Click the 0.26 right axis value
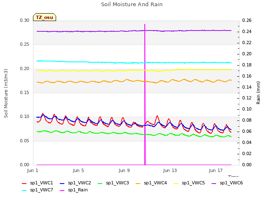 (247, 20)
